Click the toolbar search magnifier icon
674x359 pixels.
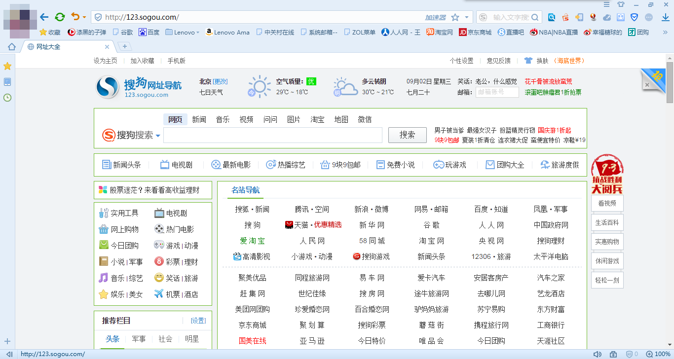tap(536, 17)
